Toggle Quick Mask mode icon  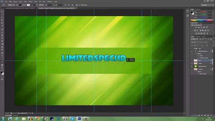[x=2, y=77]
